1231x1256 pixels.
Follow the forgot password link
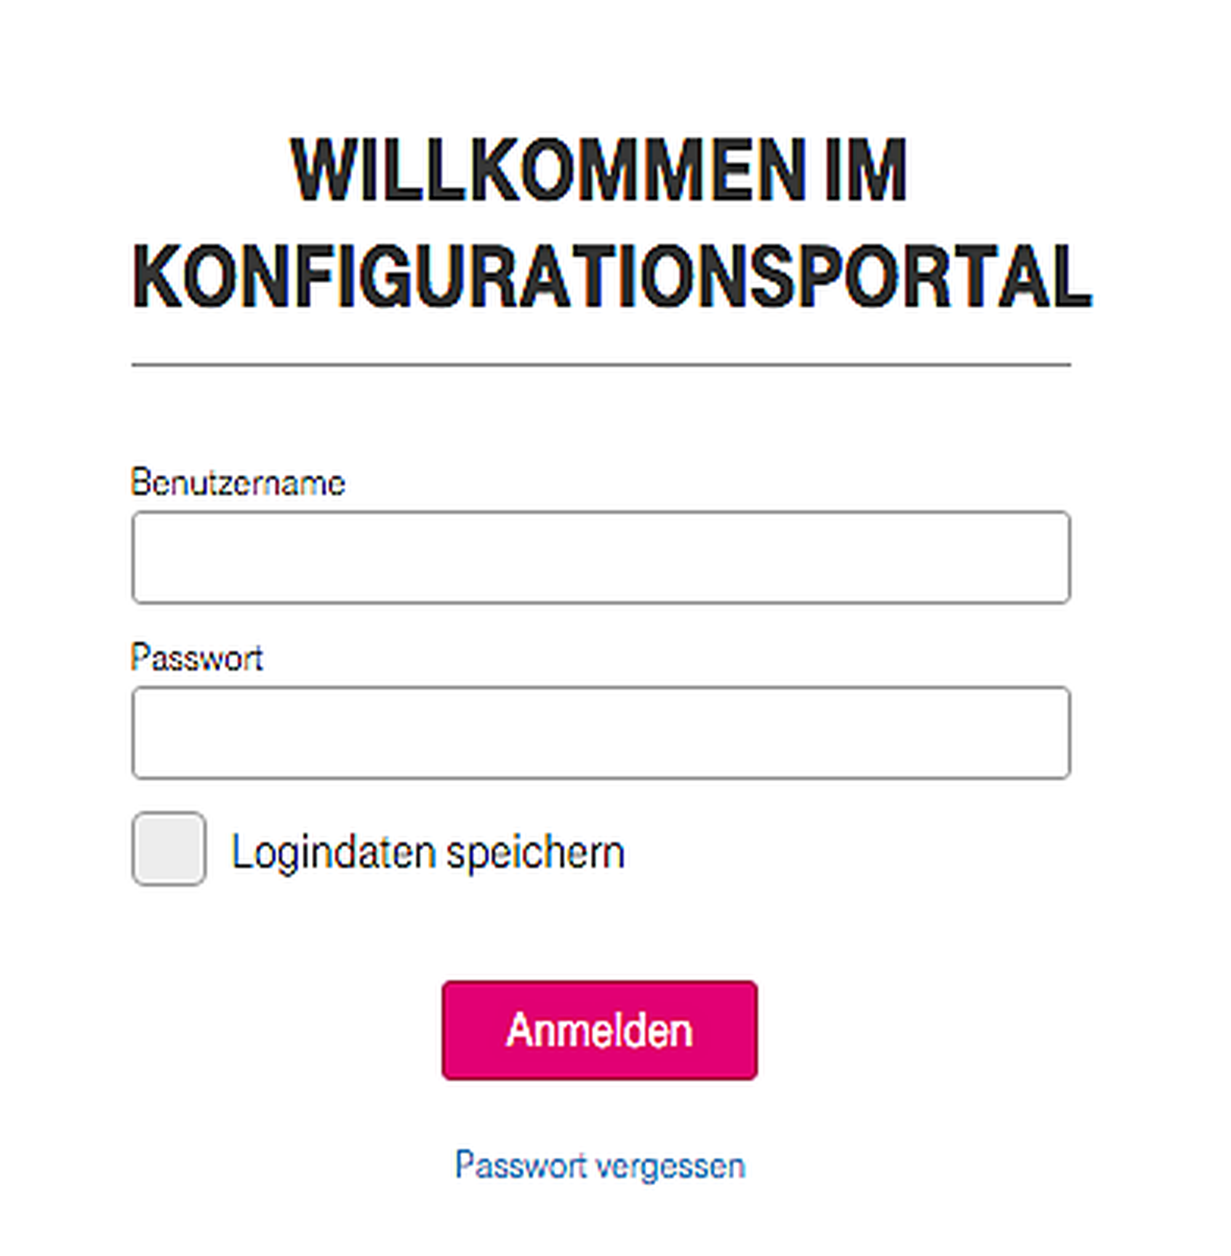point(600,1165)
